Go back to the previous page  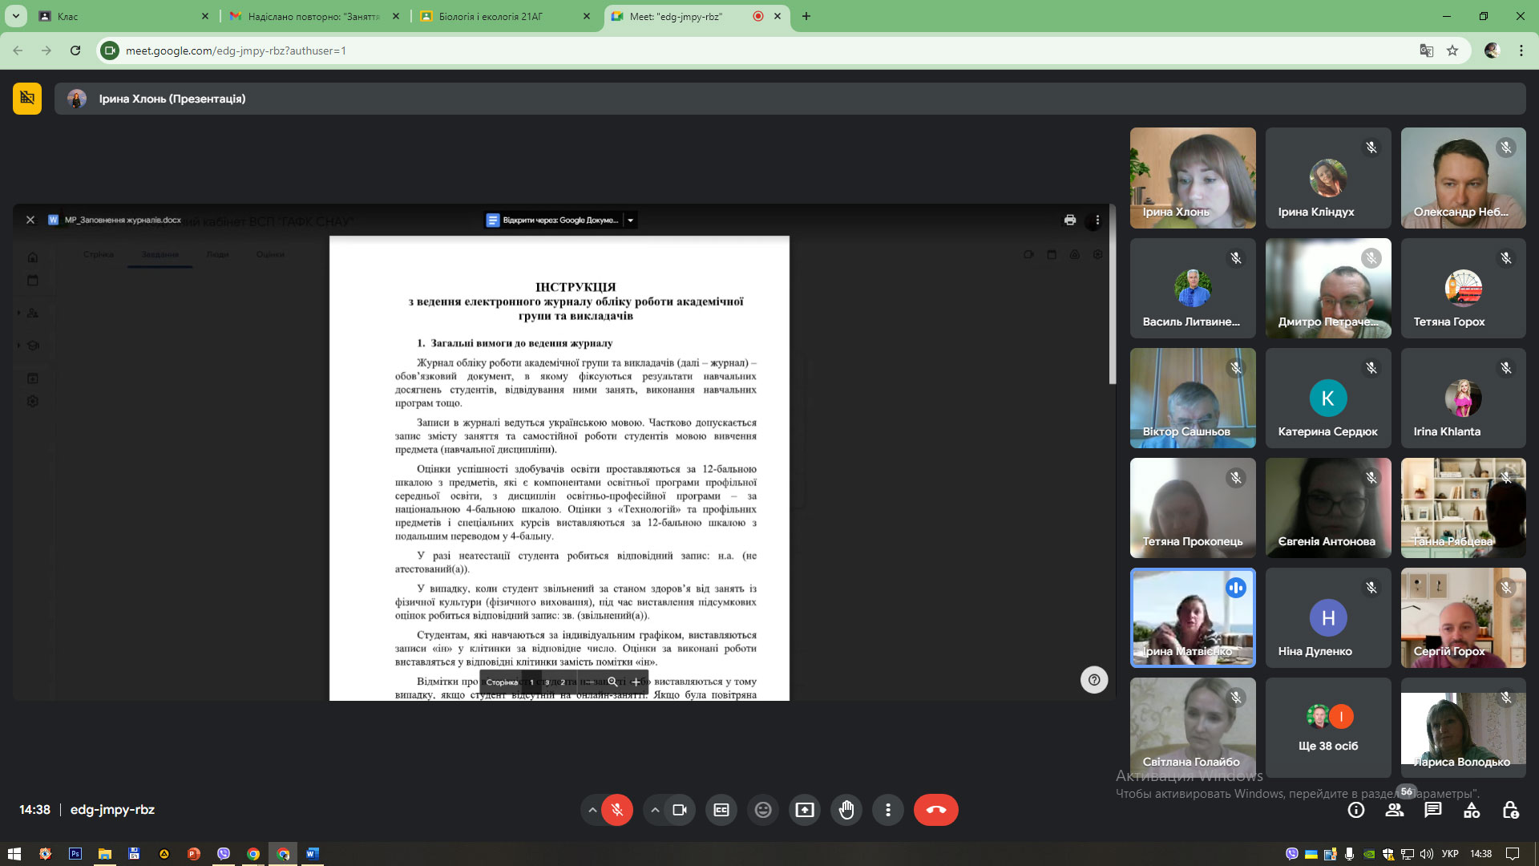18,51
